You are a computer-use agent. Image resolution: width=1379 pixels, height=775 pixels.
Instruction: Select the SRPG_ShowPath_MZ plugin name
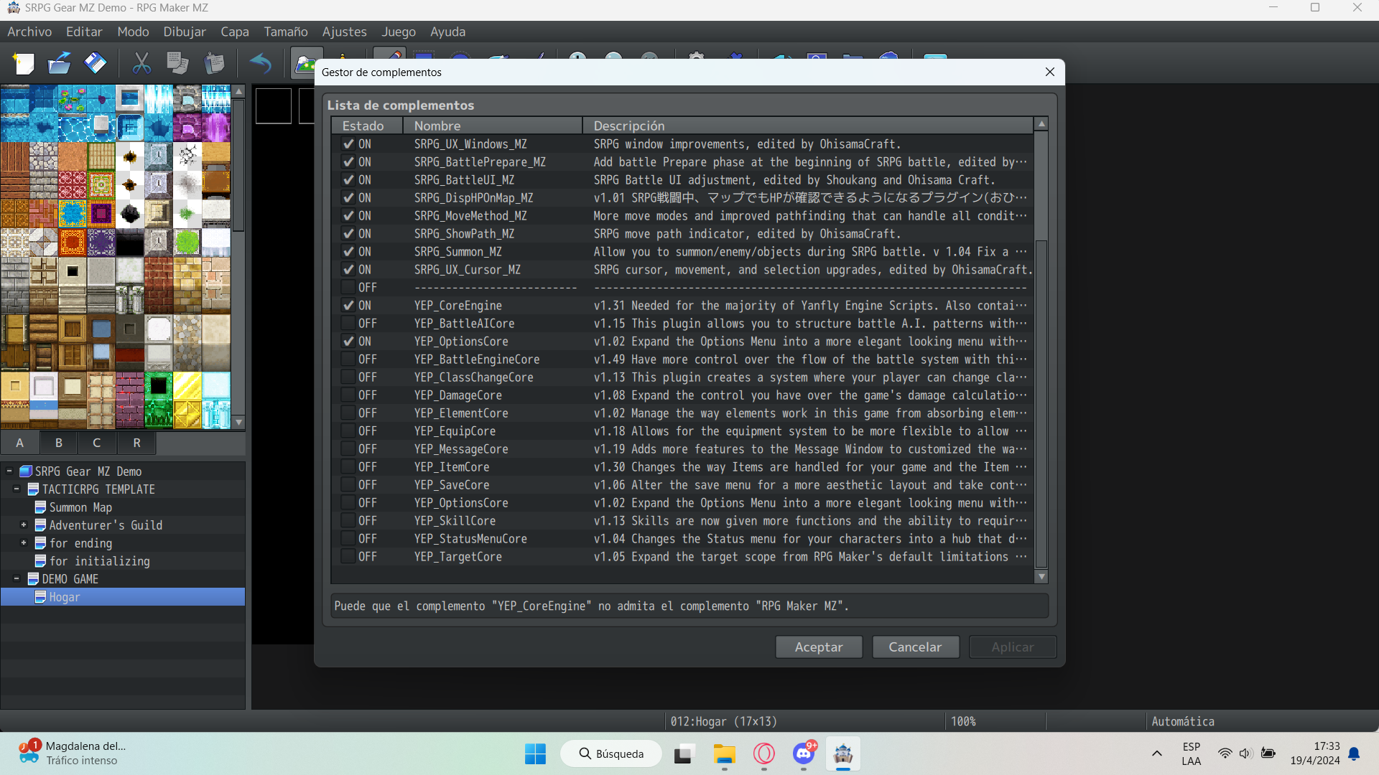tap(464, 234)
